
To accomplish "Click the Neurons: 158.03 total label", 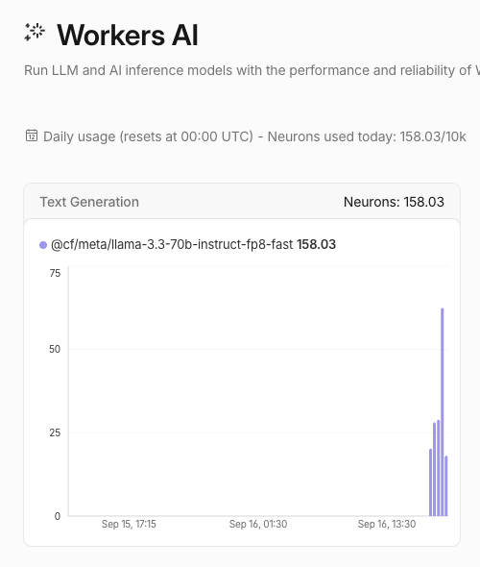I will pos(394,202).
